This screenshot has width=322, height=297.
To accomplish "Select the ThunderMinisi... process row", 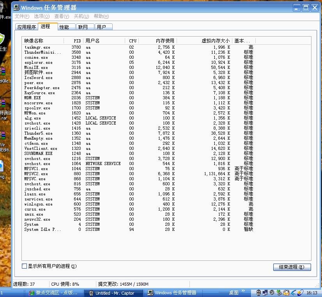I will 139,52.
